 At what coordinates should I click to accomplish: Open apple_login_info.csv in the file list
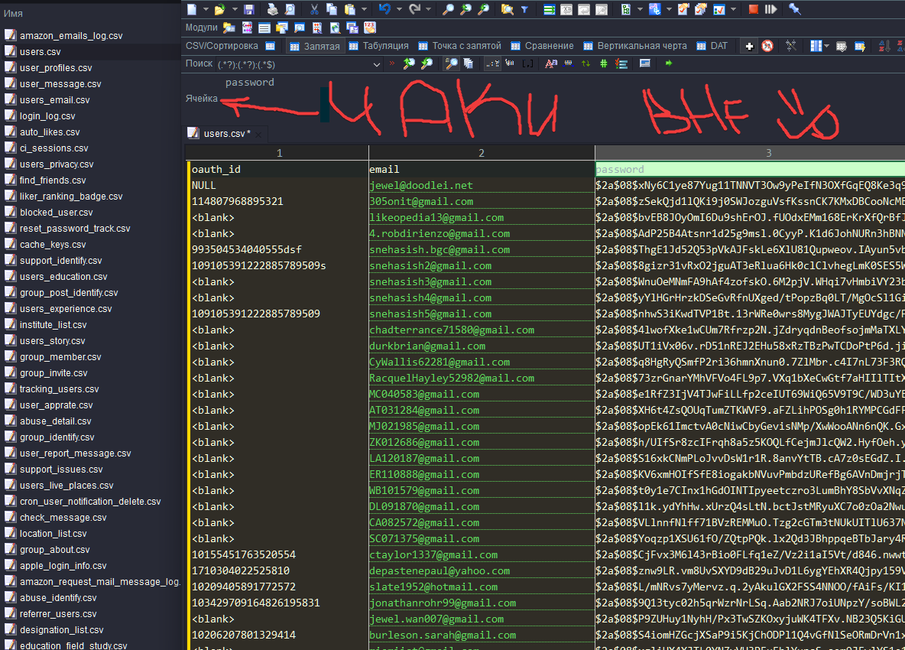tap(63, 566)
